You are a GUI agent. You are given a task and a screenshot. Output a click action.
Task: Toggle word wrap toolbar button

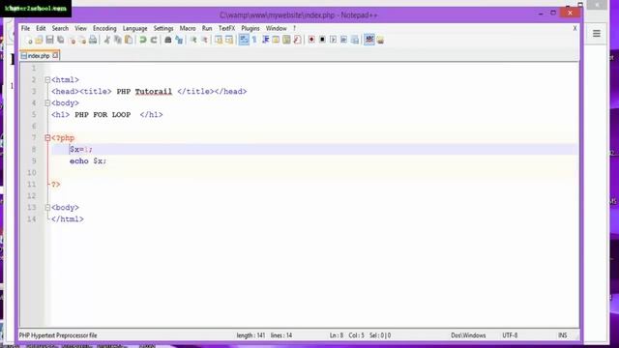pos(244,40)
